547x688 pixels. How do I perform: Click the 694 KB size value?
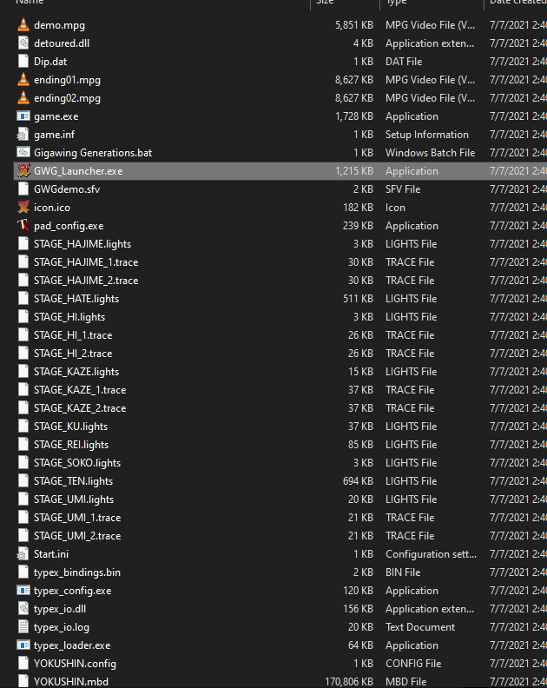coord(358,481)
